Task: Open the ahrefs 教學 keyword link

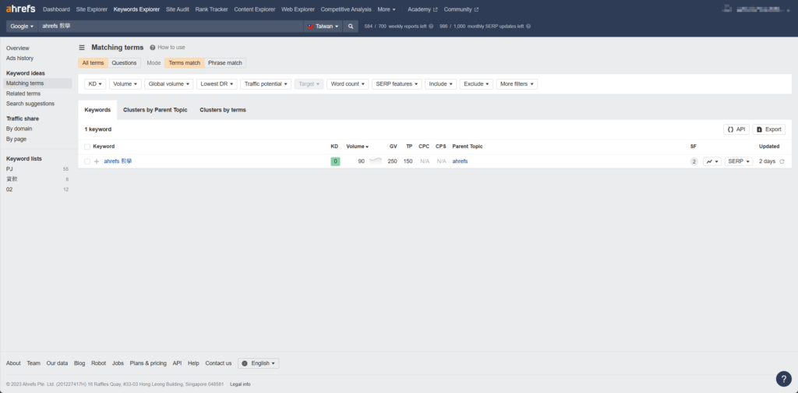Action: tap(118, 161)
